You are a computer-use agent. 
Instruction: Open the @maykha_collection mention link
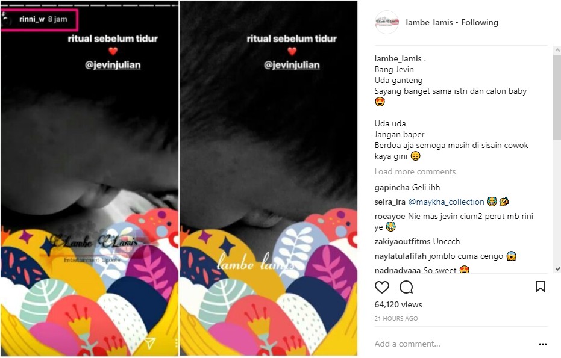[446, 202]
